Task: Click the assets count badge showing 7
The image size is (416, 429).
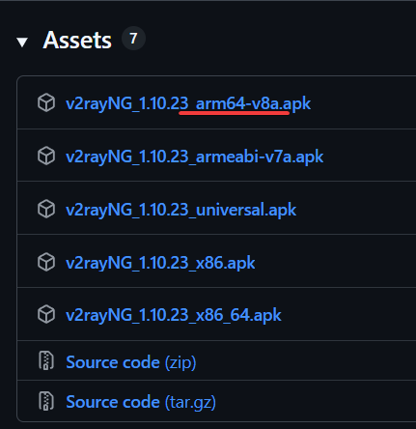Action: tap(133, 39)
